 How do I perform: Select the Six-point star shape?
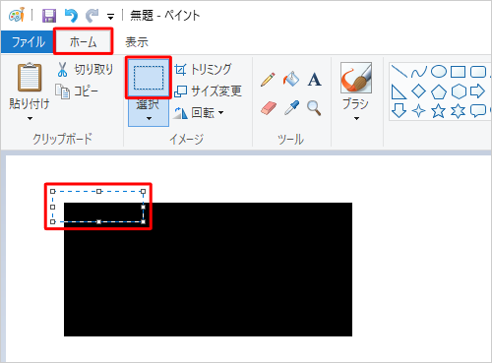pyautogui.click(x=458, y=111)
